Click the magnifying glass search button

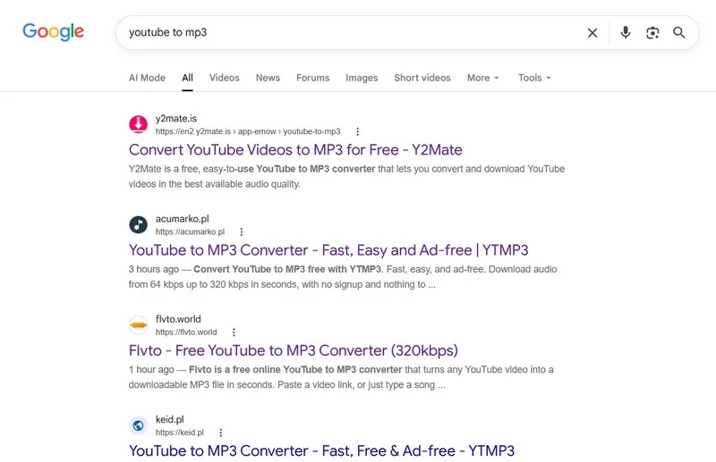(679, 32)
